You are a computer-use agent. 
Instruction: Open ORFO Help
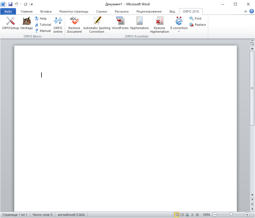[x=40, y=18]
